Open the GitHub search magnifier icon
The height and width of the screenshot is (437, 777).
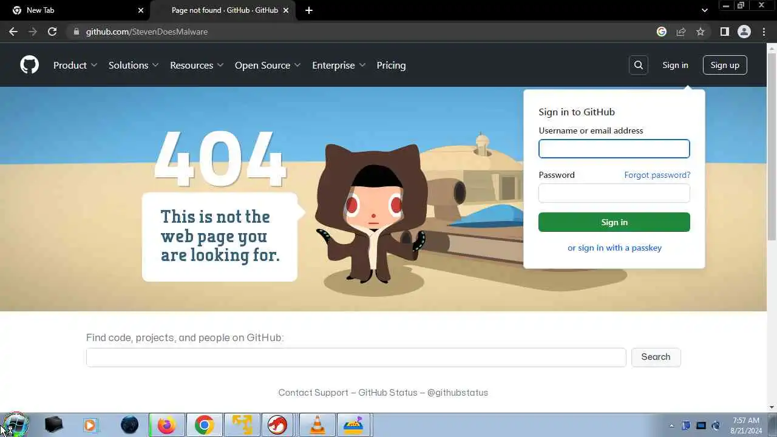(x=639, y=65)
